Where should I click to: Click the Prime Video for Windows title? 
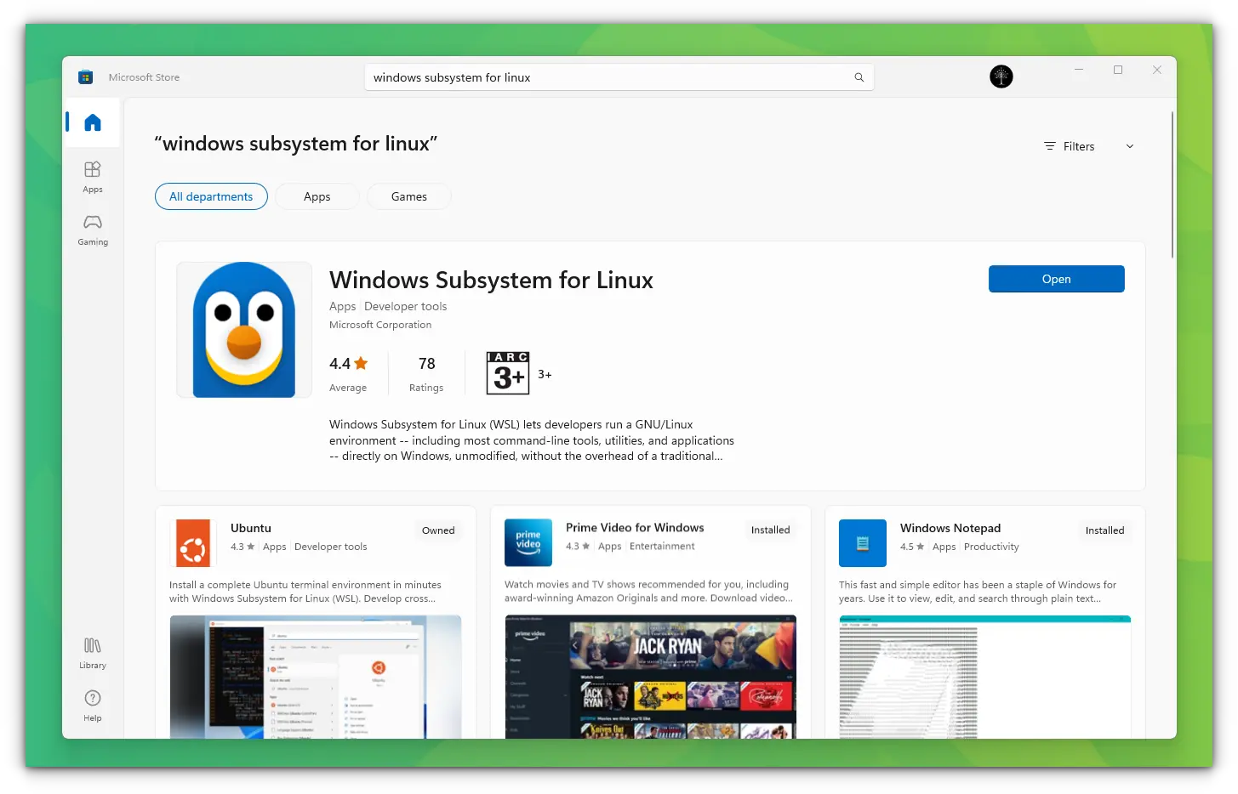click(635, 527)
